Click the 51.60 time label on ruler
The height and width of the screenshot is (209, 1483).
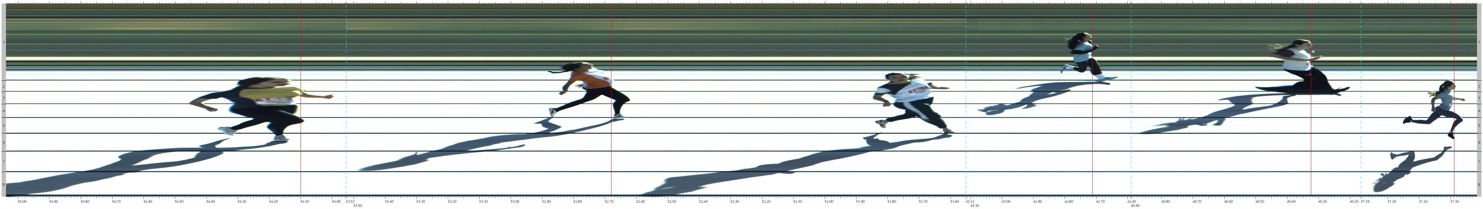pyautogui.click(x=954, y=201)
